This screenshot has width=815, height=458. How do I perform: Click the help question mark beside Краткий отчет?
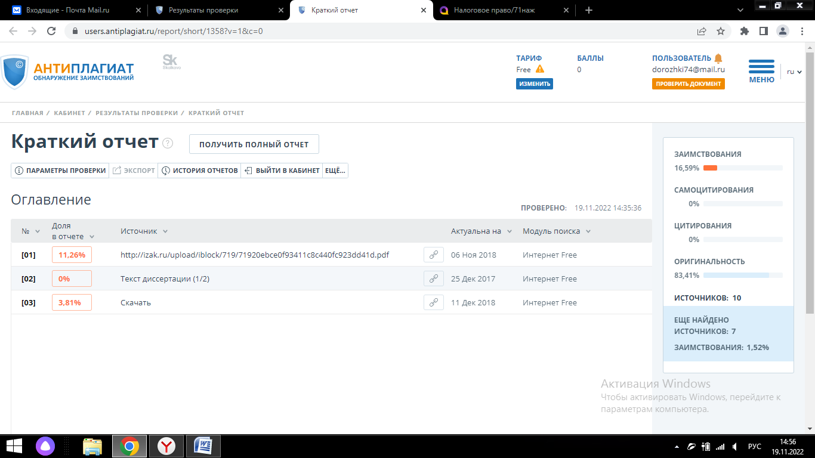coord(168,143)
